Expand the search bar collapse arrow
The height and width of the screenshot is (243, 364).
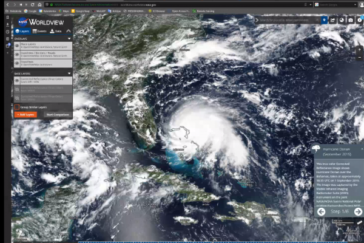257,20
